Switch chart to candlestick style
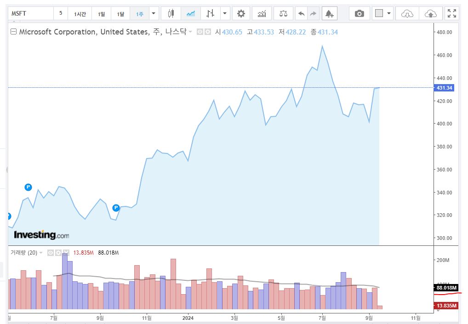Viewport: 468px width, 324px height. [x=171, y=13]
